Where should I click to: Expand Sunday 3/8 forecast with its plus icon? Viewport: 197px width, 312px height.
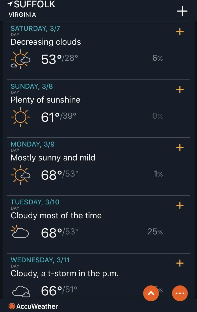(x=180, y=90)
